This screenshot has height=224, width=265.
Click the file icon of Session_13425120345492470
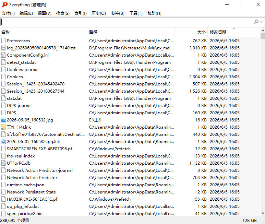(3, 84)
